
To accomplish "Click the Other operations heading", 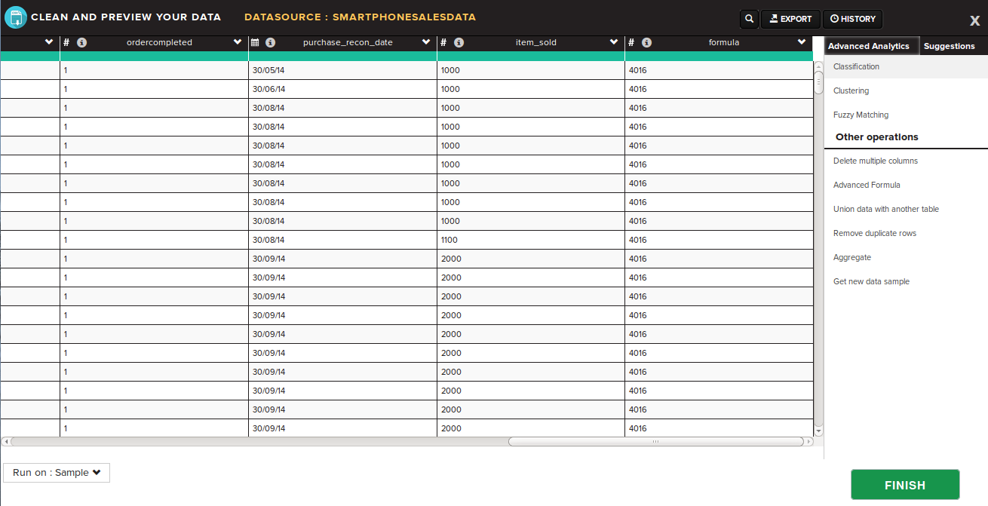I will 876,137.
